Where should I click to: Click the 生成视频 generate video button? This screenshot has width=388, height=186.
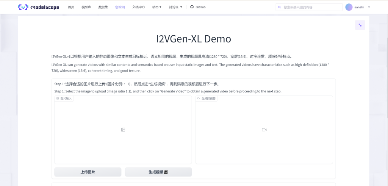tap(158, 172)
